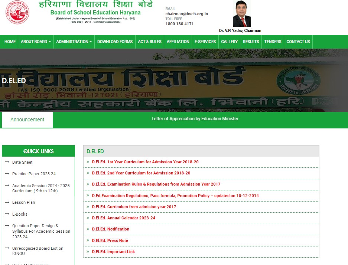Open Academic Session 2024 - 2025 Curriculum link
The image size is (348, 265).
tap(41, 188)
